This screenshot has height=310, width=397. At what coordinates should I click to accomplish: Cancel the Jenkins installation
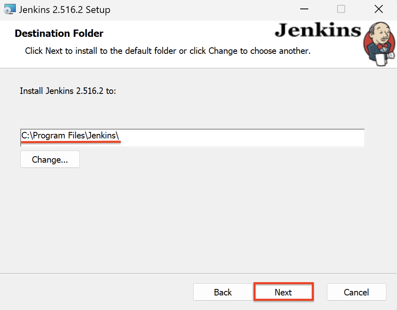tap(356, 292)
